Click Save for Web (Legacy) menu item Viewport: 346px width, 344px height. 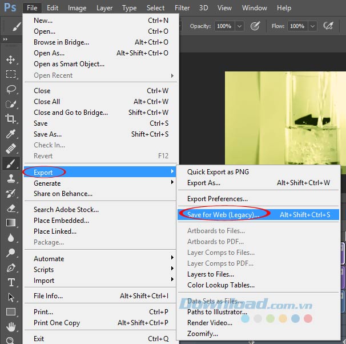(x=223, y=215)
